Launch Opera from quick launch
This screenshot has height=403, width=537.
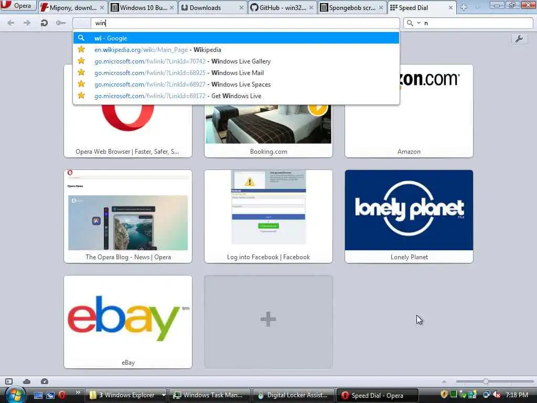[x=62, y=395]
